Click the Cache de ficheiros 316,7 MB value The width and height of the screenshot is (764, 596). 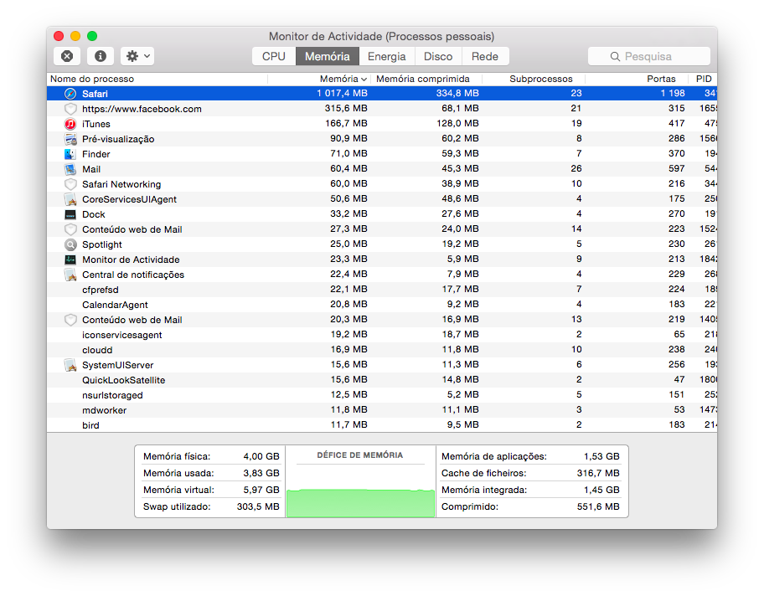(598, 473)
